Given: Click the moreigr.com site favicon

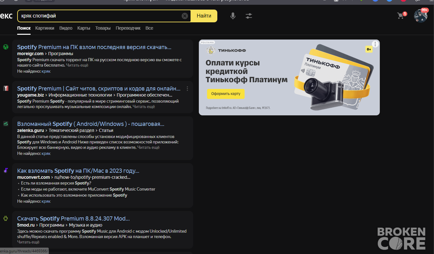Looking at the screenshot, I should [5, 47].
